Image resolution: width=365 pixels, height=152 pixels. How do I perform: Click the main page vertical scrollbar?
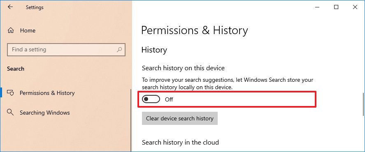pyautogui.click(x=363, y=104)
